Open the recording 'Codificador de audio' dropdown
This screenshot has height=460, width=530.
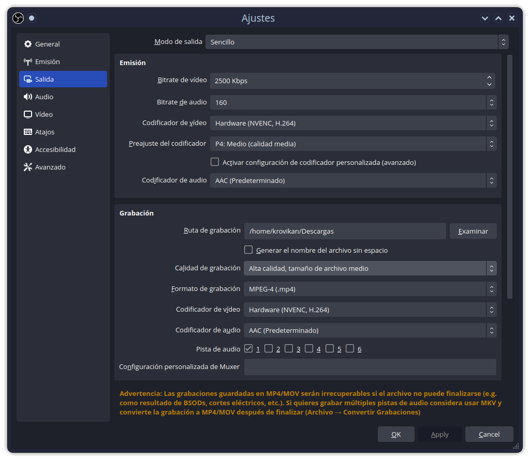[x=370, y=330]
